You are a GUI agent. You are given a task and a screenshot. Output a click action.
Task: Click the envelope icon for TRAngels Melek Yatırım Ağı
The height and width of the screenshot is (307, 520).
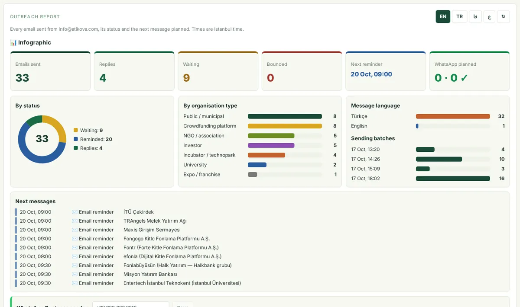coord(75,221)
